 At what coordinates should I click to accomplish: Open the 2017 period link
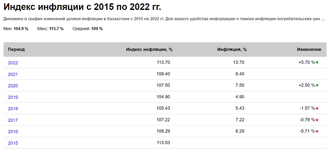coord(13,120)
